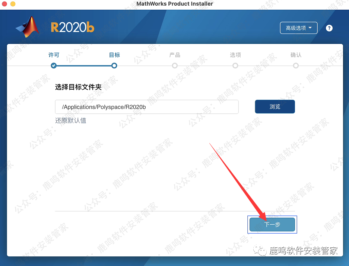Click the 选项 step circle indicator
349x266 pixels.
pyautogui.click(x=235, y=65)
